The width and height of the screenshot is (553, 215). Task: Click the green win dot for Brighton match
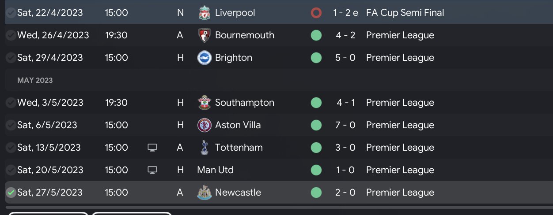tap(316, 58)
